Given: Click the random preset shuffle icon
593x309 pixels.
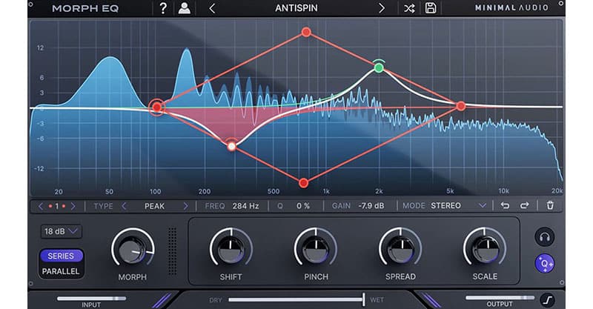Looking at the screenshot, I should click(409, 8).
